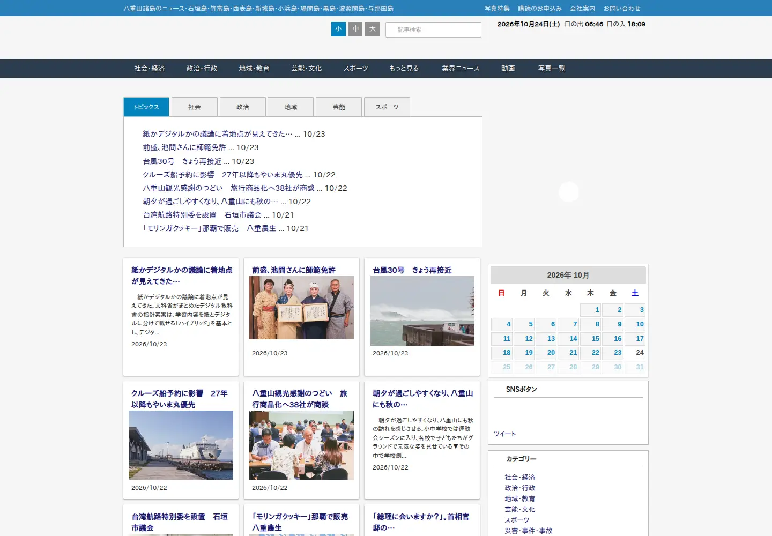Image resolution: width=772 pixels, height=536 pixels.
Task: Switch to the 社会 tab
Action: click(195, 107)
